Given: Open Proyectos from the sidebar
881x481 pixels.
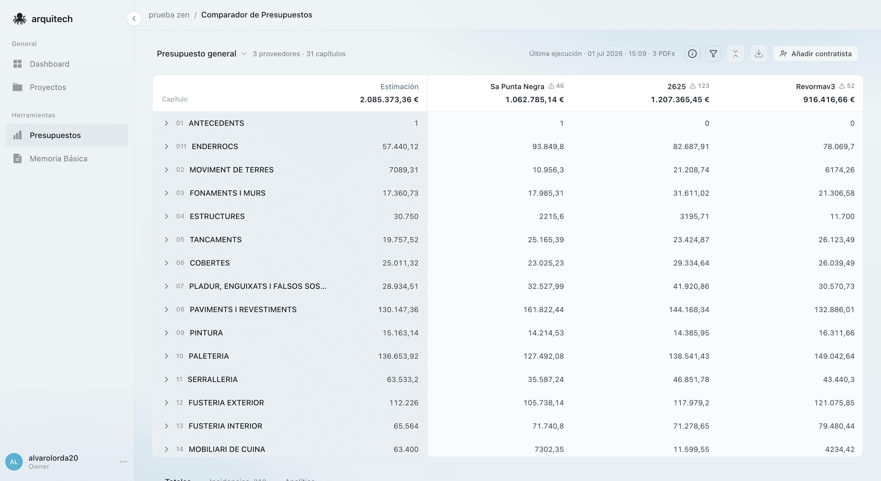Looking at the screenshot, I should click(x=67, y=87).
